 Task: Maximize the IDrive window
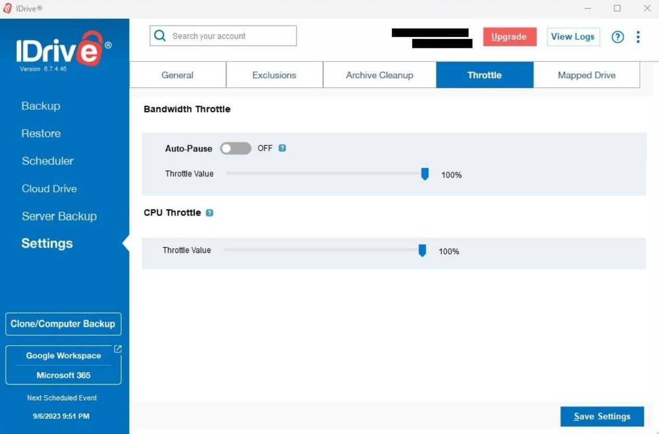[617, 8]
